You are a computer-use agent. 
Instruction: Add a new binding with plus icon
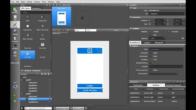click(x=174, y=82)
